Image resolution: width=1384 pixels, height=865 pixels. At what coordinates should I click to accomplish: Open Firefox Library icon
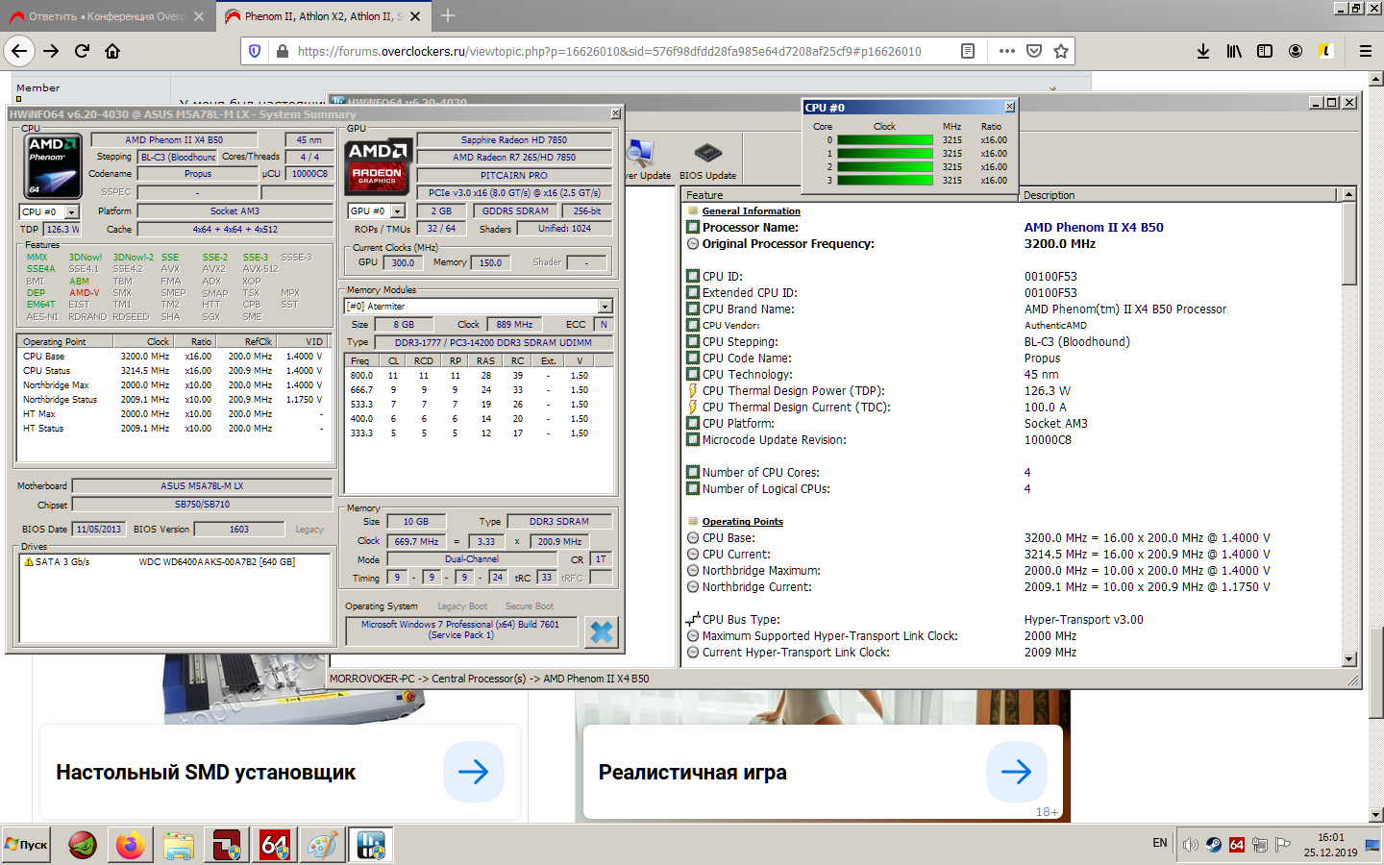1234,51
